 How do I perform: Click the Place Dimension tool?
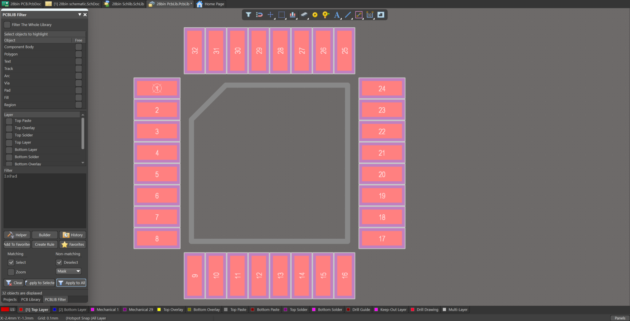[370, 15]
